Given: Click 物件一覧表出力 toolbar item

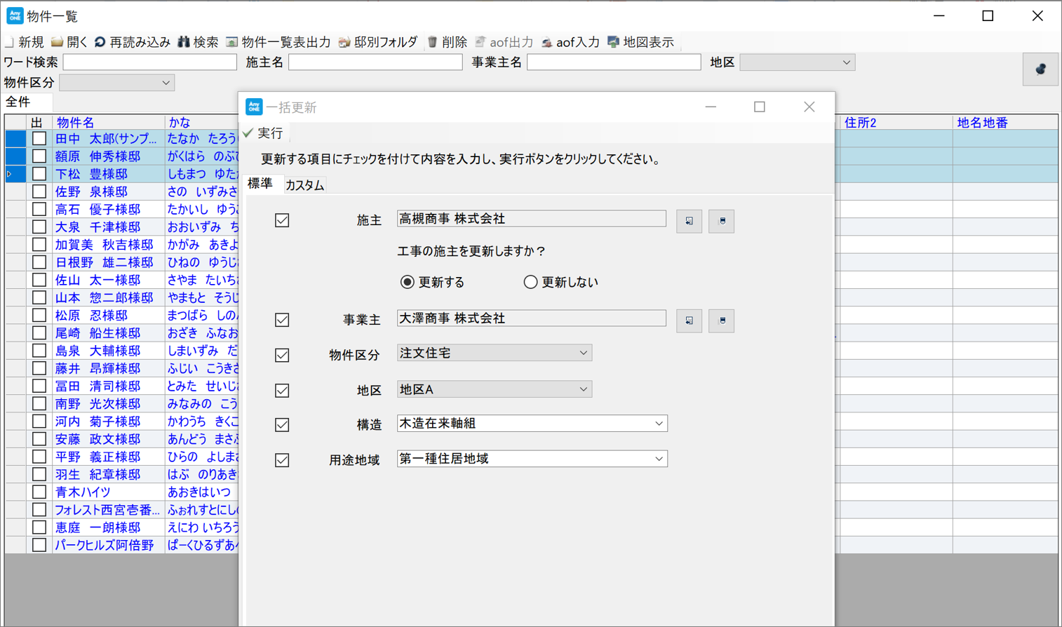Looking at the screenshot, I should (x=278, y=43).
